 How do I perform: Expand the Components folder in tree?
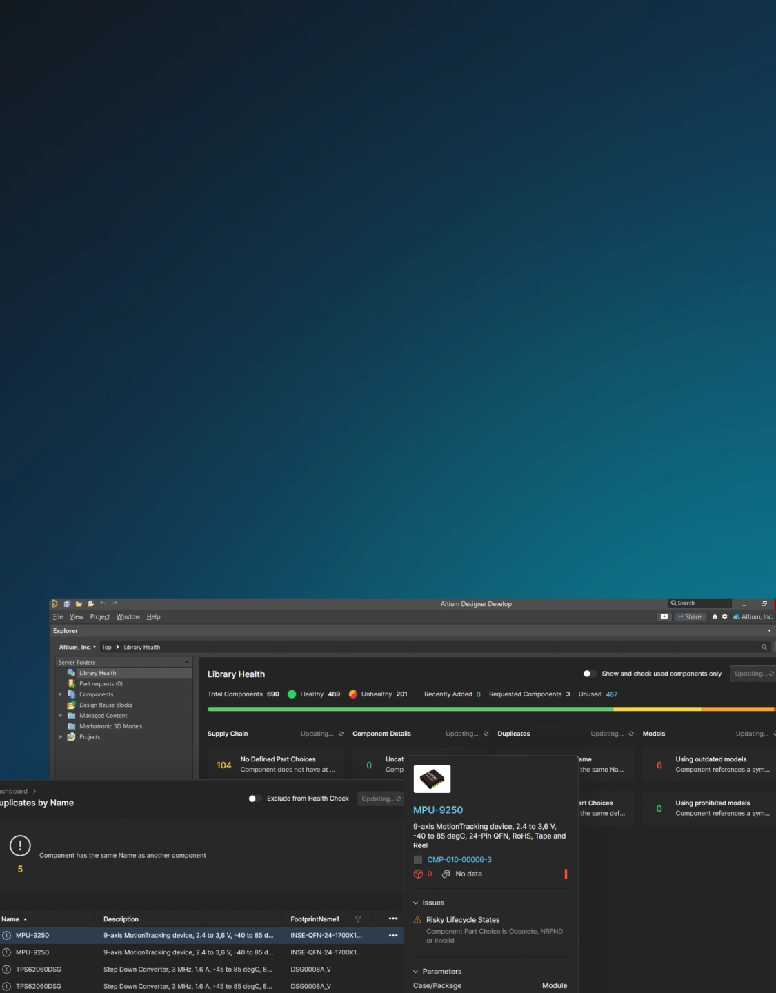61,694
